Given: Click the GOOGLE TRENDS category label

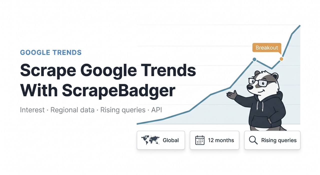Looking at the screenshot, I should (x=51, y=53).
